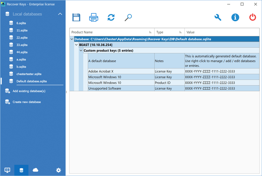Click the Add existing database(s) icon

[x=8, y=91]
